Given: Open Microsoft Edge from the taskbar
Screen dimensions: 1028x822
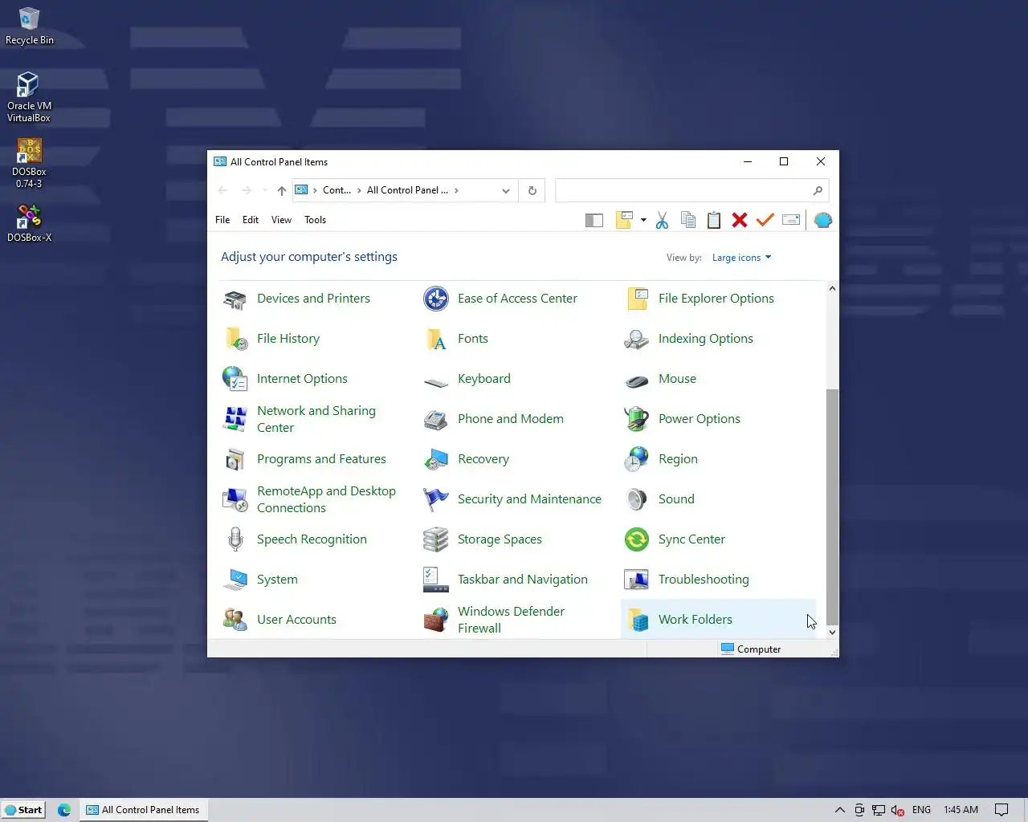Looking at the screenshot, I should (x=64, y=810).
